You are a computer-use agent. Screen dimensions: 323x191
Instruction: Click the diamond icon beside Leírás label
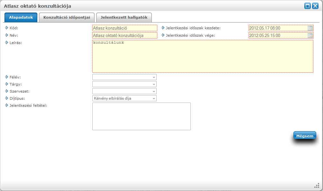6,42
